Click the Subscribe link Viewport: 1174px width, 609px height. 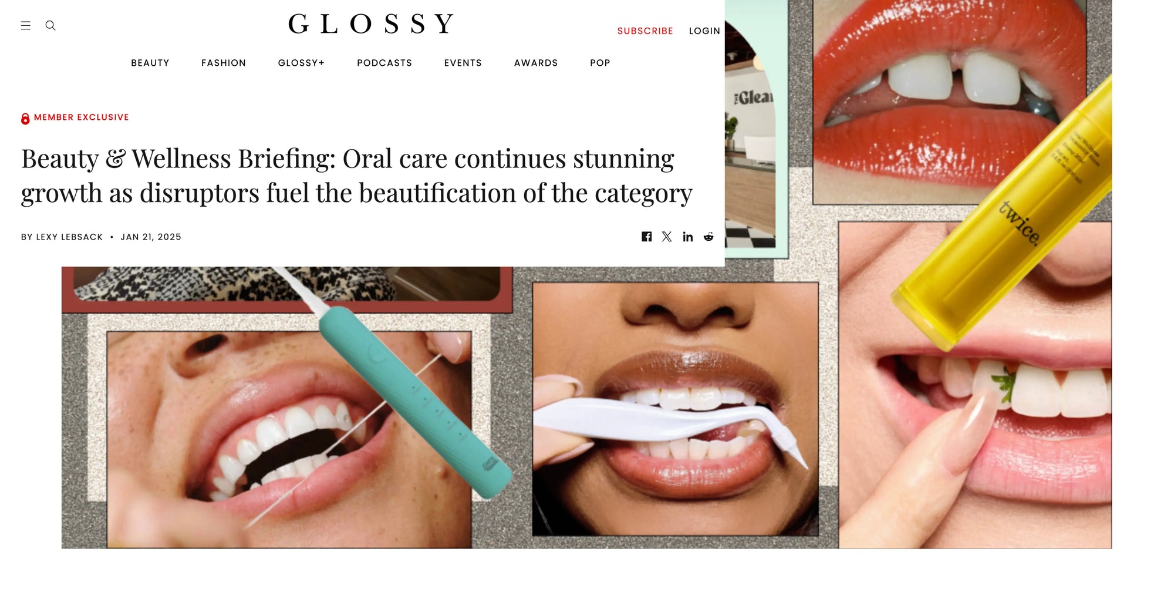[x=645, y=31]
